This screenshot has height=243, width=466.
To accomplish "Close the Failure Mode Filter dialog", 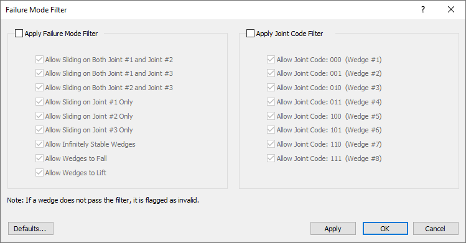I will pyautogui.click(x=451, y=9).
